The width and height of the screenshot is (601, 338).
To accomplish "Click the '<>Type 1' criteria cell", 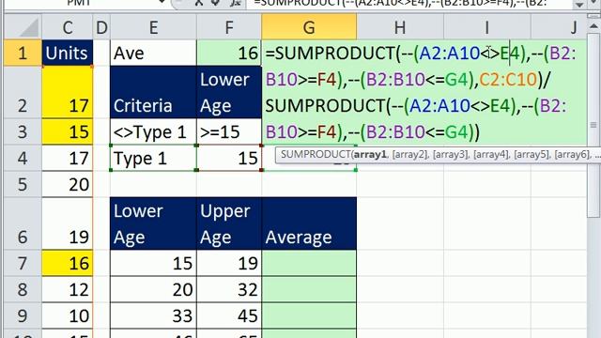I will pyautogui.click(x=153, y=131).
